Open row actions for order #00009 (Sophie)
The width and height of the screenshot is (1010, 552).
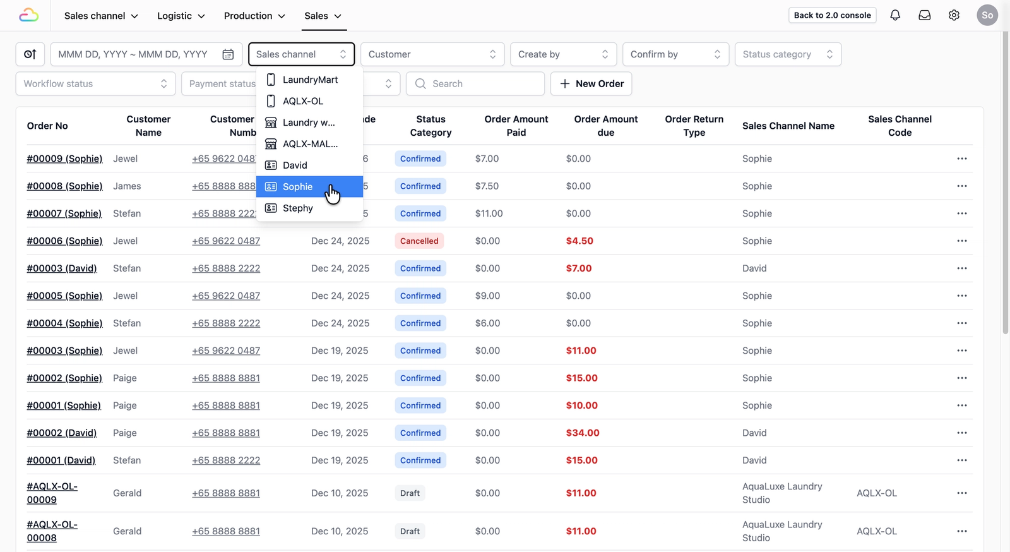pyautogui.click(x=962, y=159)
